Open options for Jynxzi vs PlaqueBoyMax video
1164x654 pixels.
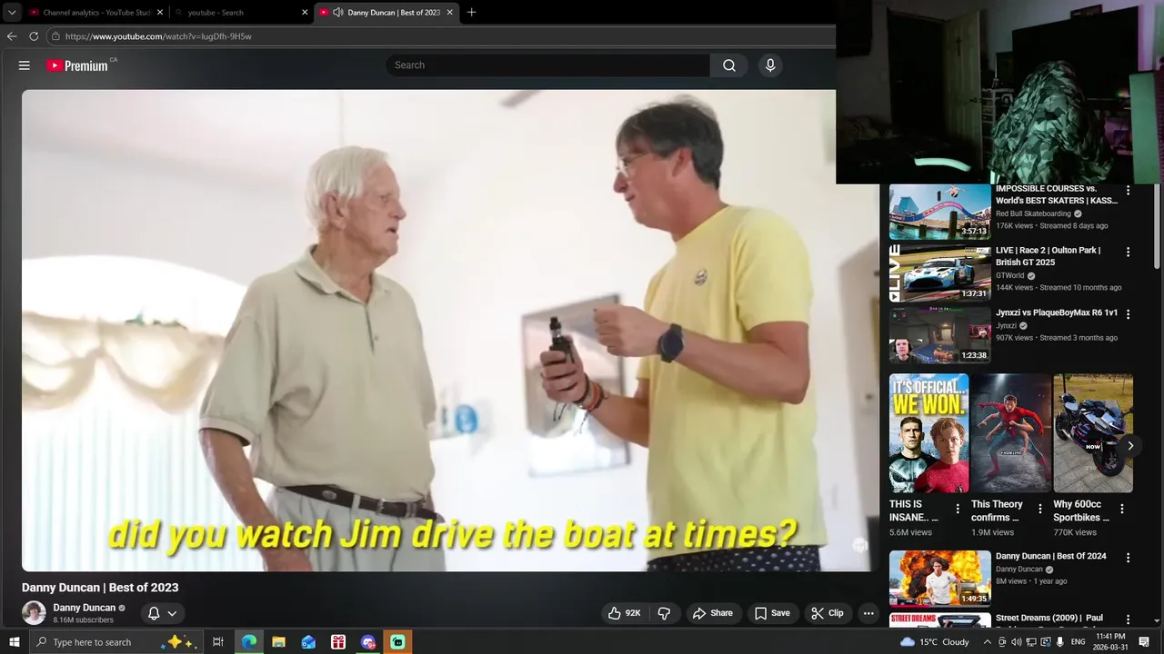point(1128,314)
